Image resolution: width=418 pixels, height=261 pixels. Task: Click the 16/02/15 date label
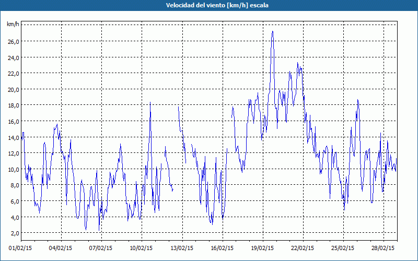coord(222,248)
